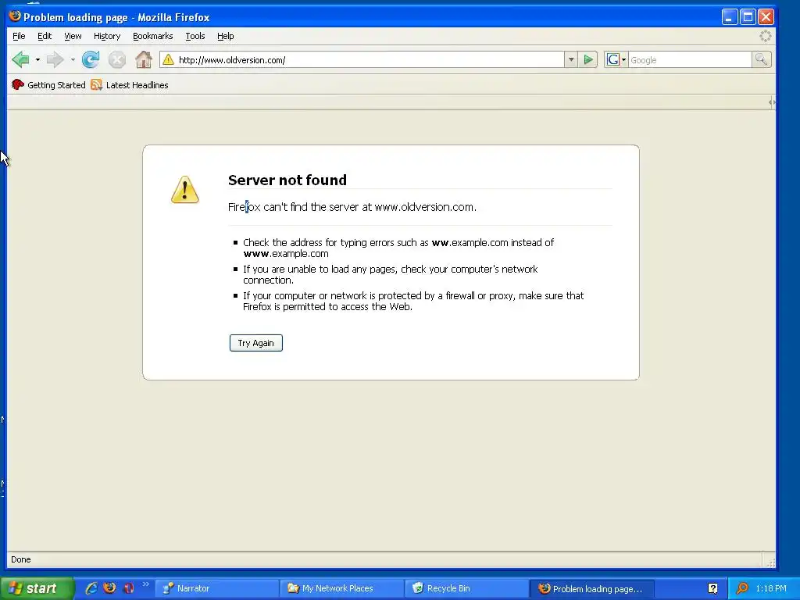
Task: Switch to the Recycle Bin taskbar window
Action: click(x=466, y=588)
